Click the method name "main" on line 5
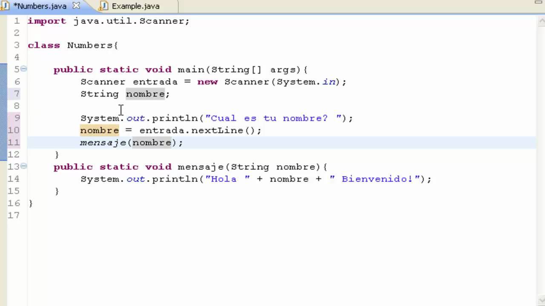This screenshot has width=545, height=306. (191, 70)
